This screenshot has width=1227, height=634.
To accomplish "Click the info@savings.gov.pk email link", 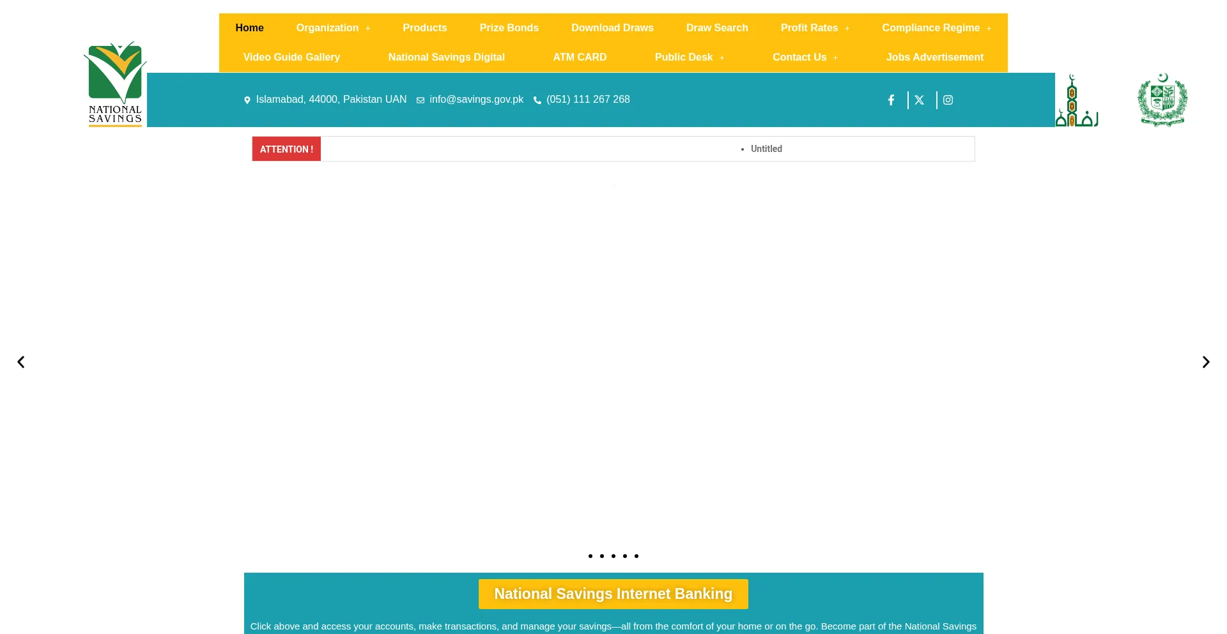I will [x=477, y=100].
